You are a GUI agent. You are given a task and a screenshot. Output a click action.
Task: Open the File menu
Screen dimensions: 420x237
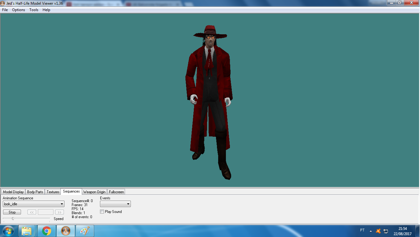click(5, 10)
